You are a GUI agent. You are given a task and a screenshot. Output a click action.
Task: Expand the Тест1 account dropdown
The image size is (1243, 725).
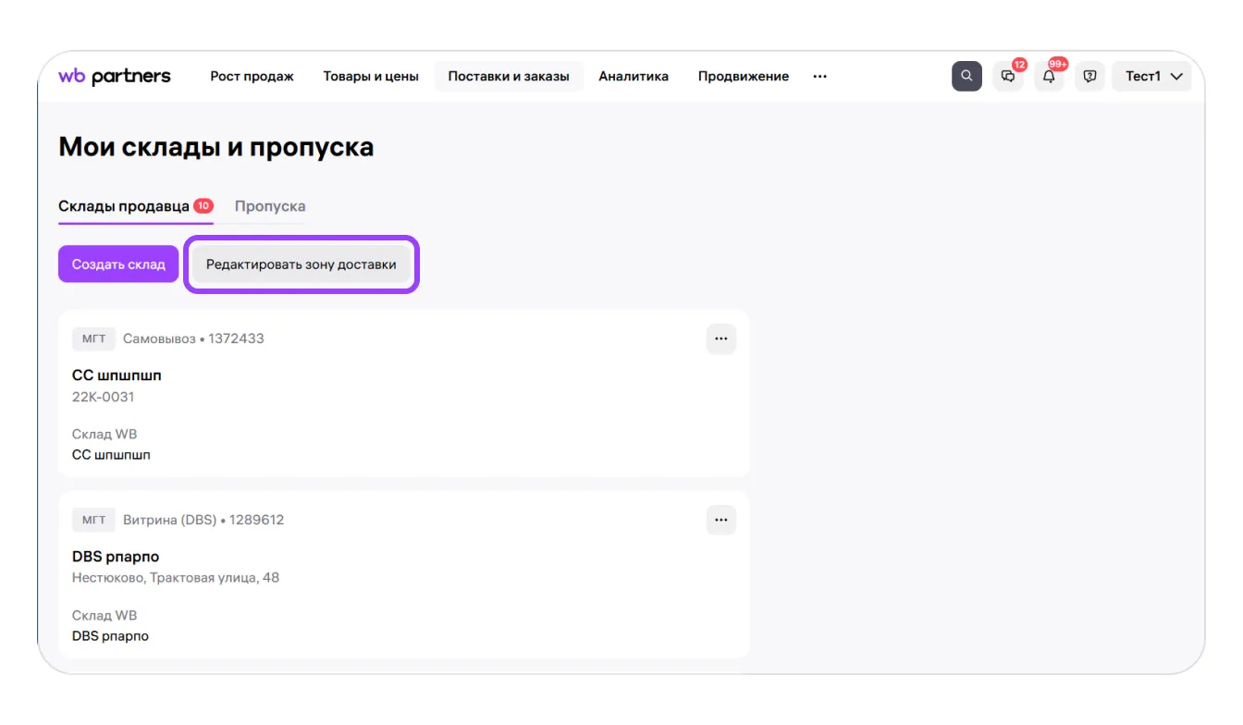click(1152, 76)
